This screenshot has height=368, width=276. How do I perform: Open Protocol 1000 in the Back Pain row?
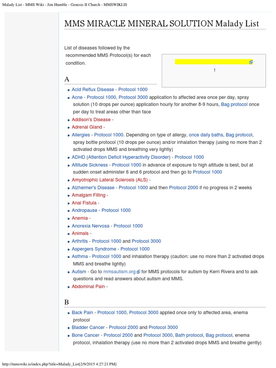click(x=112, y=312)
